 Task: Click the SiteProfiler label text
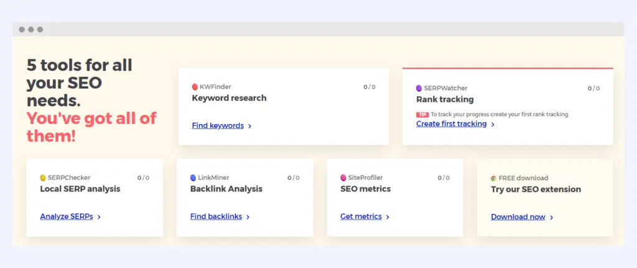(x=366, y=177)
